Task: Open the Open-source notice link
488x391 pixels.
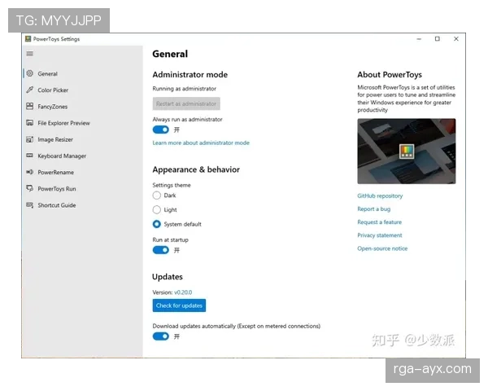Action: (x=382, y=248)
